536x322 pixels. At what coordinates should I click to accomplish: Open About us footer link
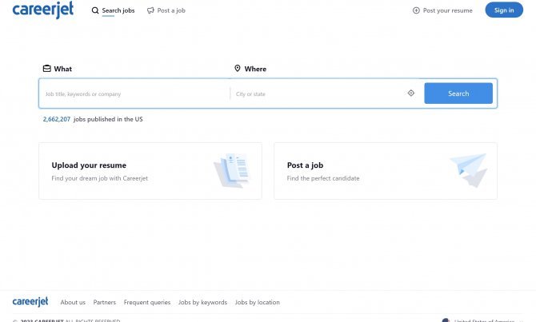click(x=73, y=302)
